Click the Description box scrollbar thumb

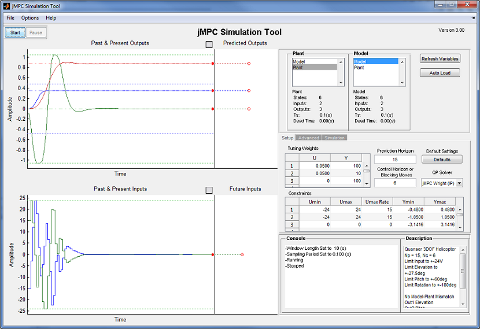click(463, 271)
